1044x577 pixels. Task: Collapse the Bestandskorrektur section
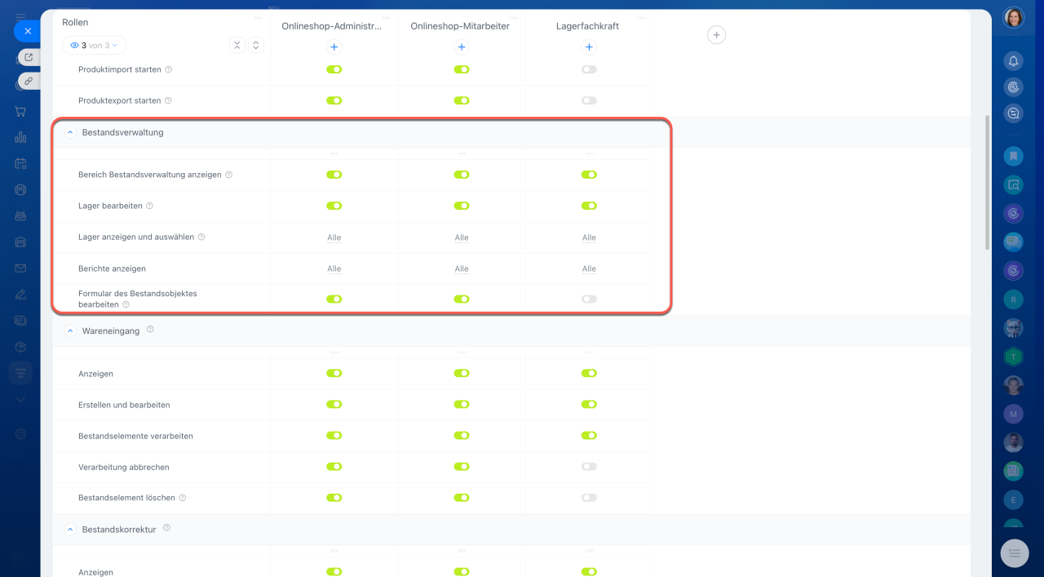point(70,530)
